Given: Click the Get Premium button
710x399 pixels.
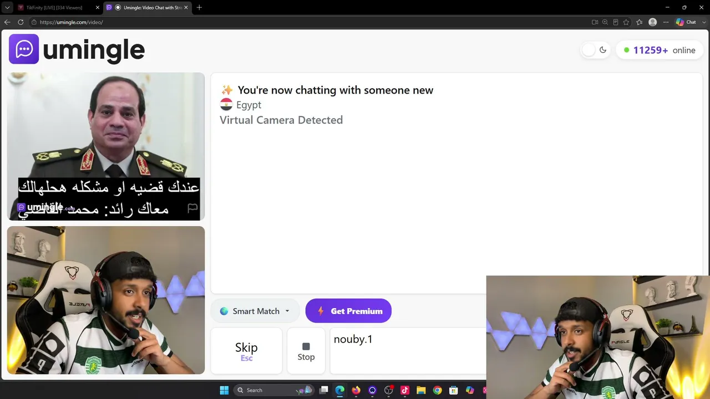Looking at the screenshot, I should click(348, 311).
